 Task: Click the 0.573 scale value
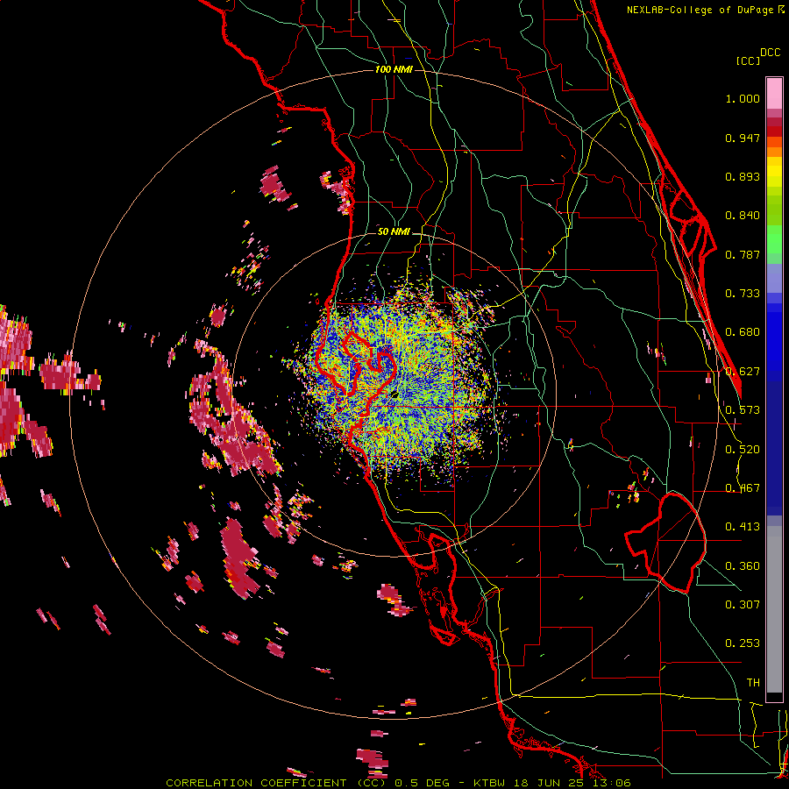point(743,410)
